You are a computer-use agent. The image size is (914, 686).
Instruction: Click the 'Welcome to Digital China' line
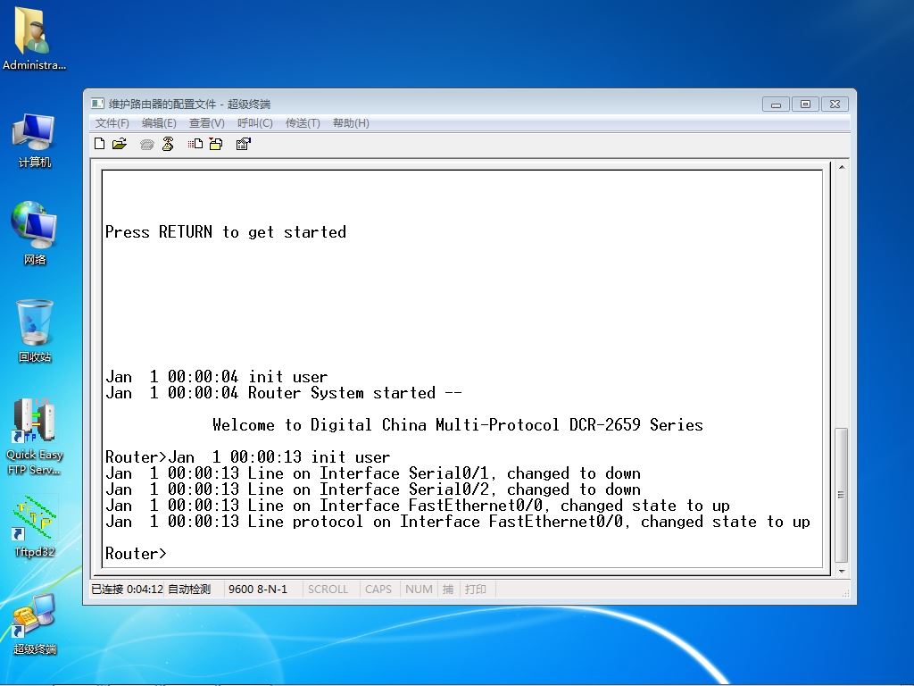point(458,424)
